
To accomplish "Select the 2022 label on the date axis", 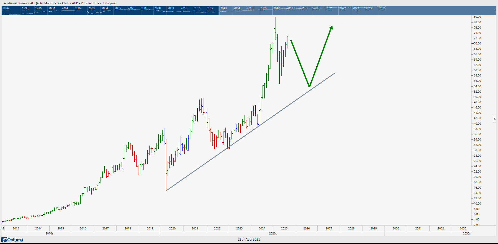I will tap(217, 228).
